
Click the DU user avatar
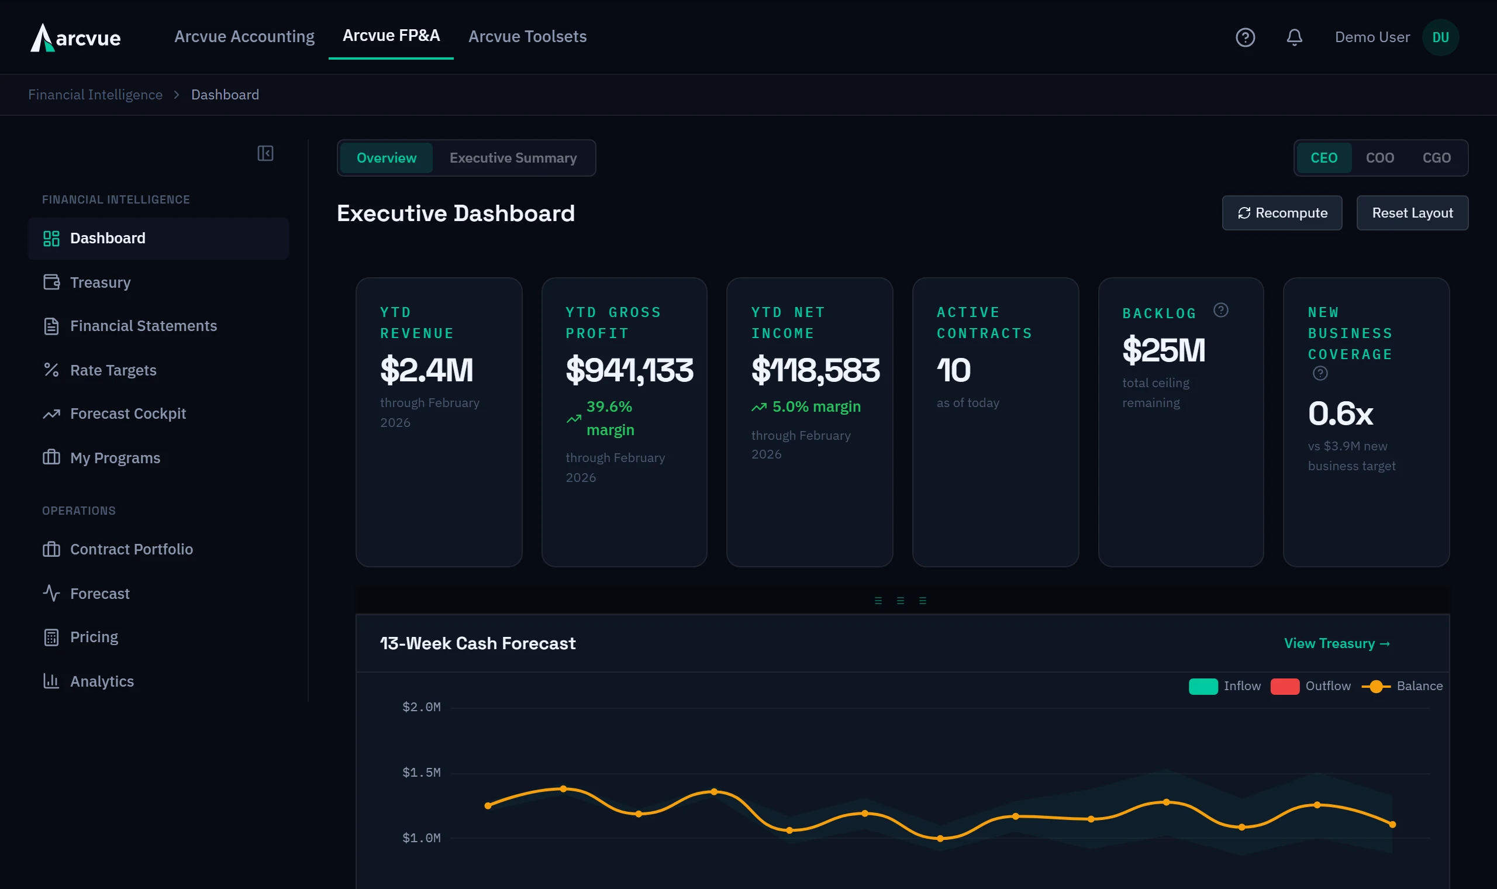click(1440, 37)
